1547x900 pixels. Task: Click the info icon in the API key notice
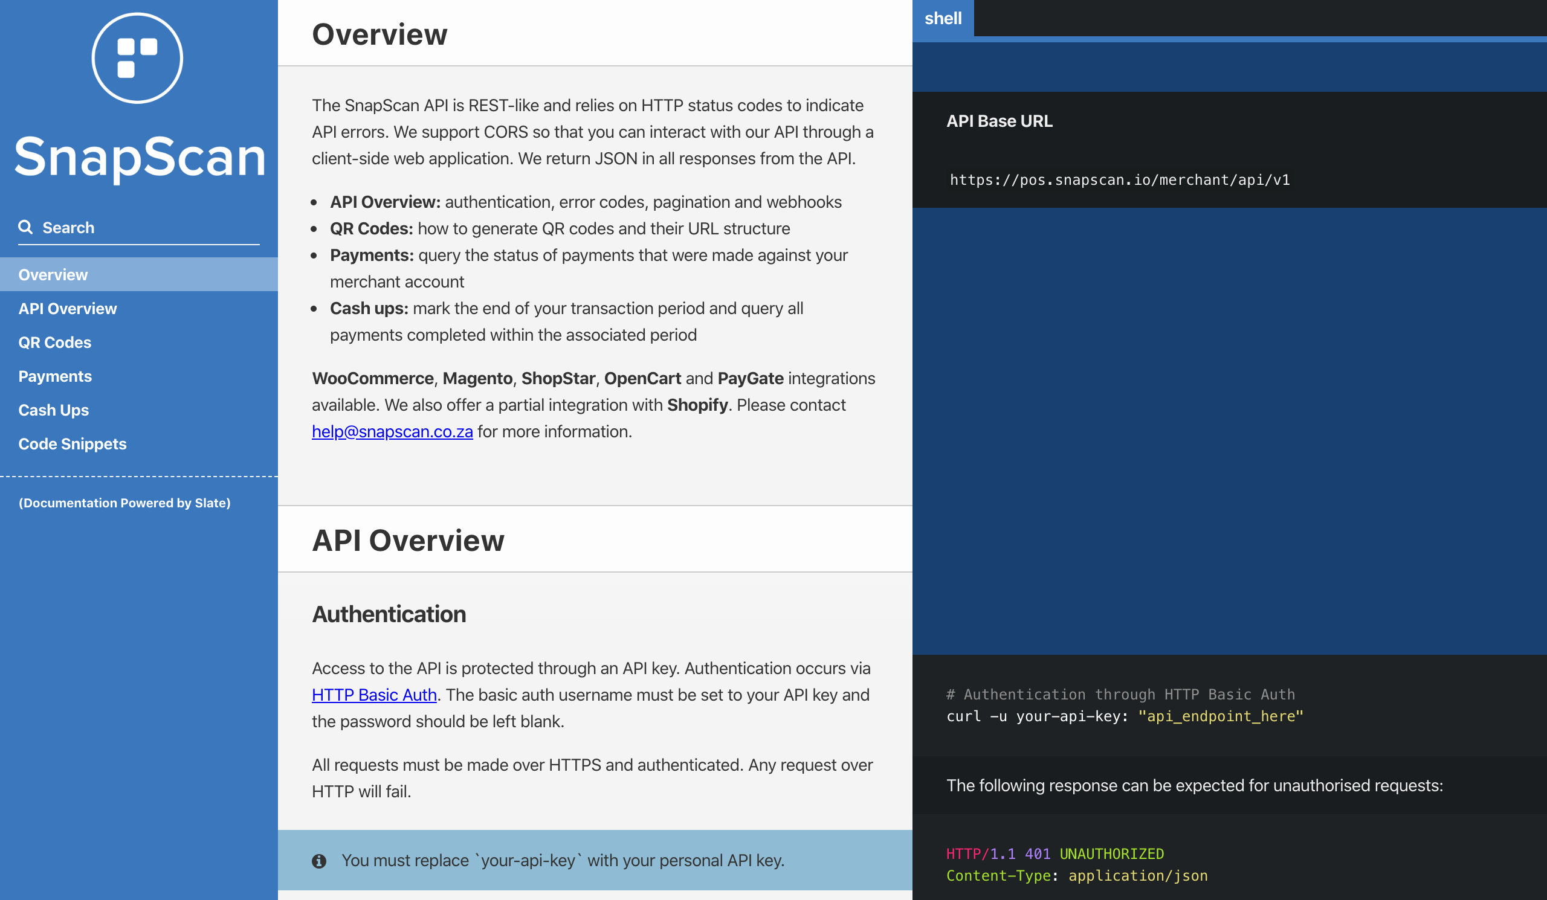319,861
